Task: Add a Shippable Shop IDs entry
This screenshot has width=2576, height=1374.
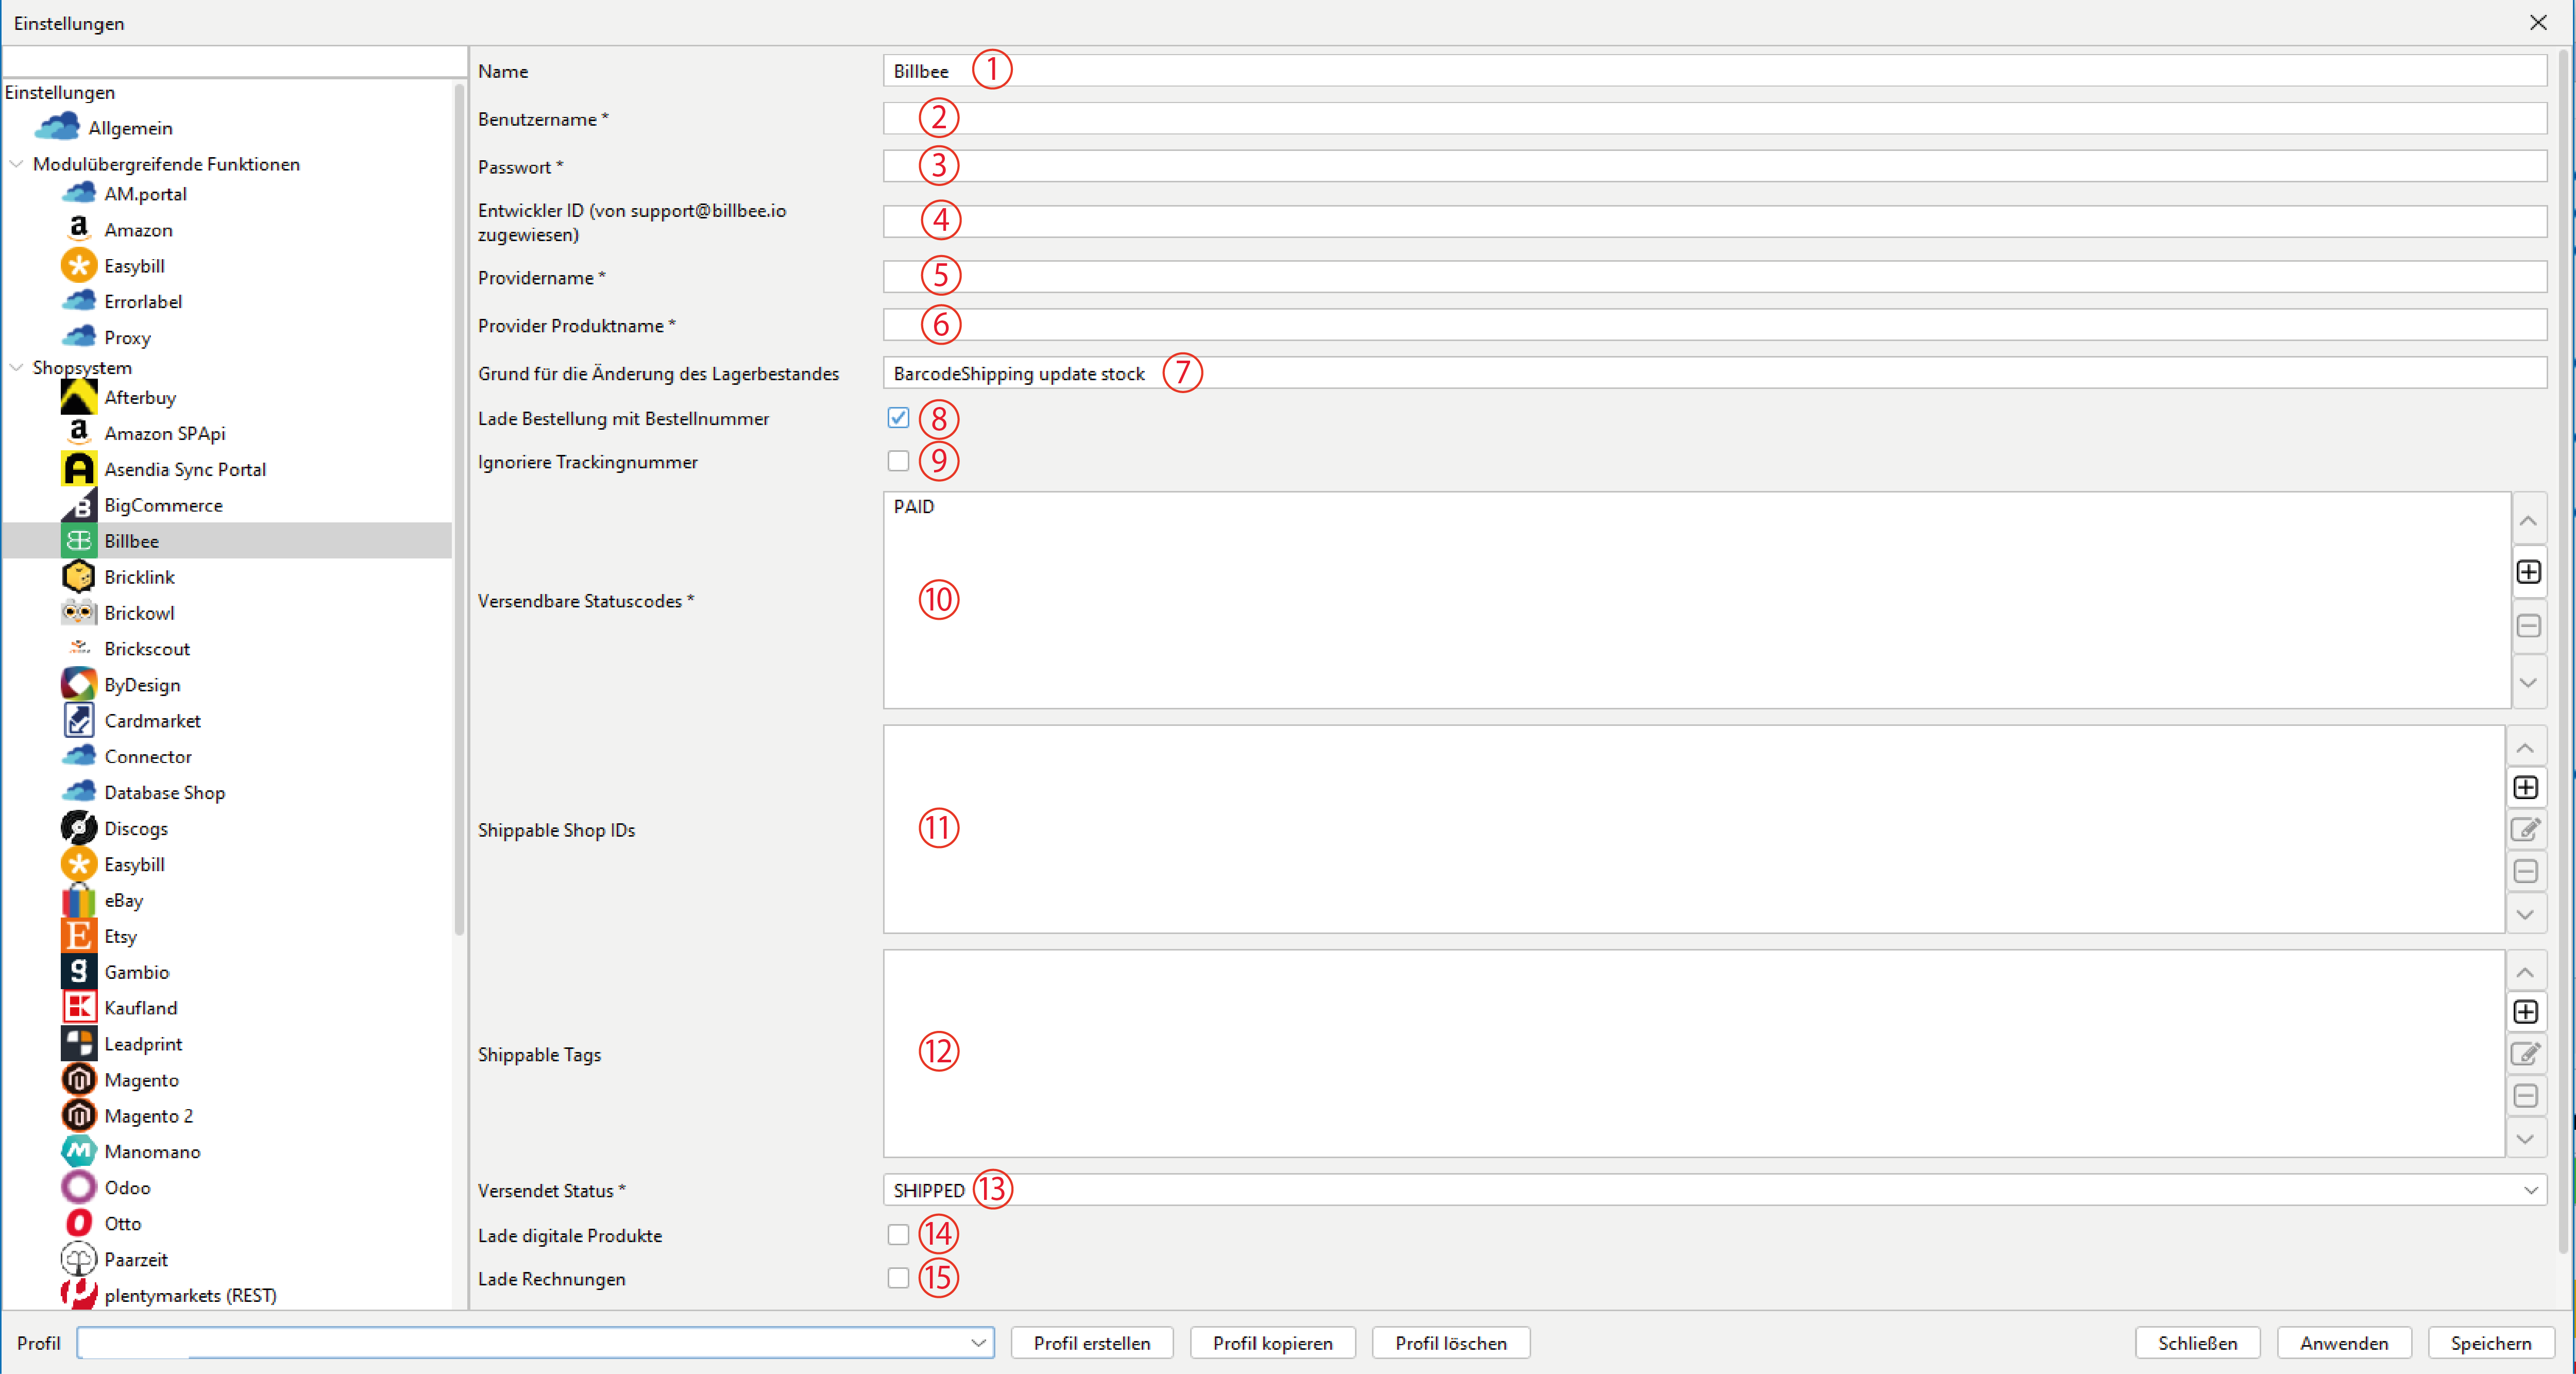Action: pos(2526,788)
